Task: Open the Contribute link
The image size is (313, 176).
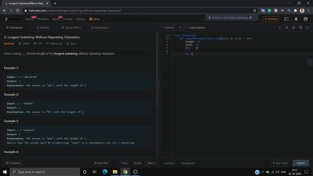Action: pyautogui.click(x=188, y=163)
